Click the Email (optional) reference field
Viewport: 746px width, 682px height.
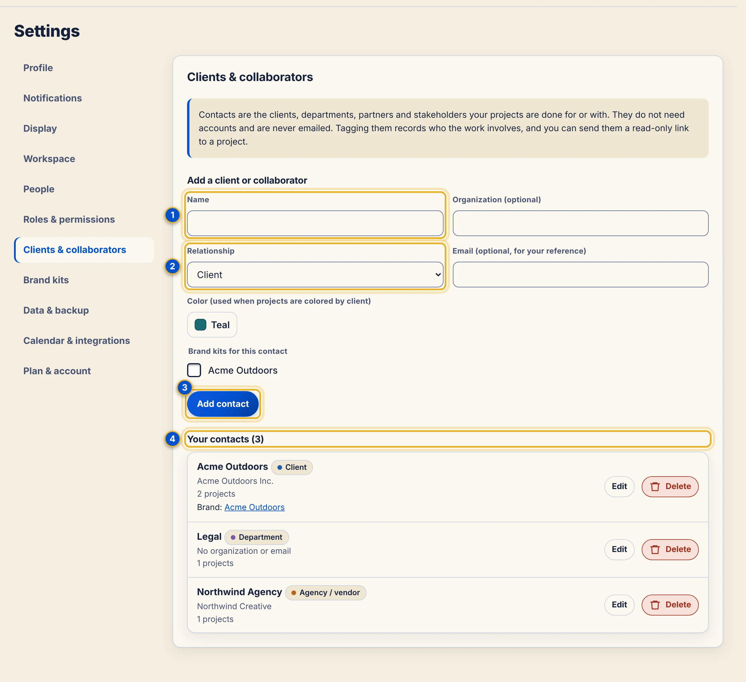[580, 275]
